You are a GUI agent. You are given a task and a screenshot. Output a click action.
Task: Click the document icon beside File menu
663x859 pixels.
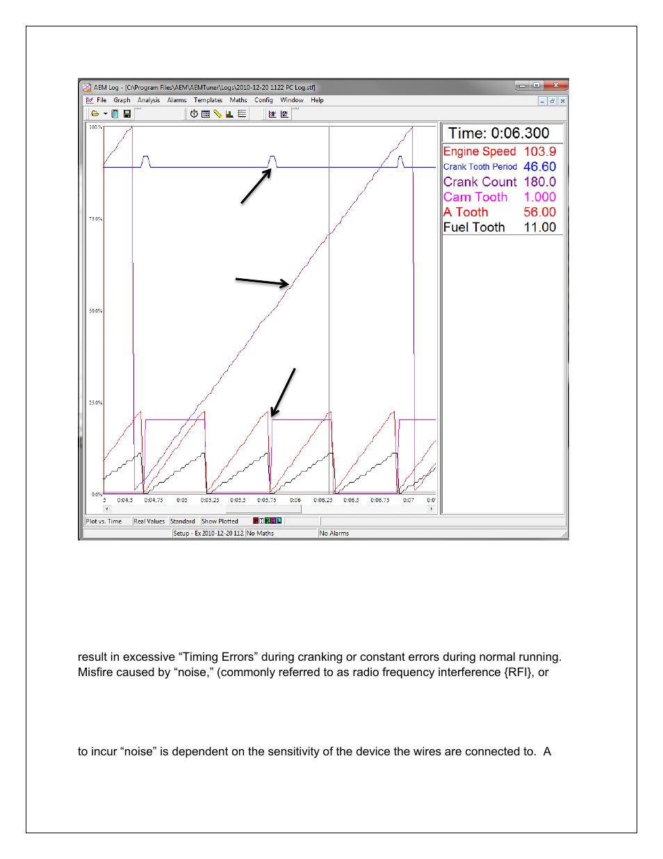tap(89, 100)
